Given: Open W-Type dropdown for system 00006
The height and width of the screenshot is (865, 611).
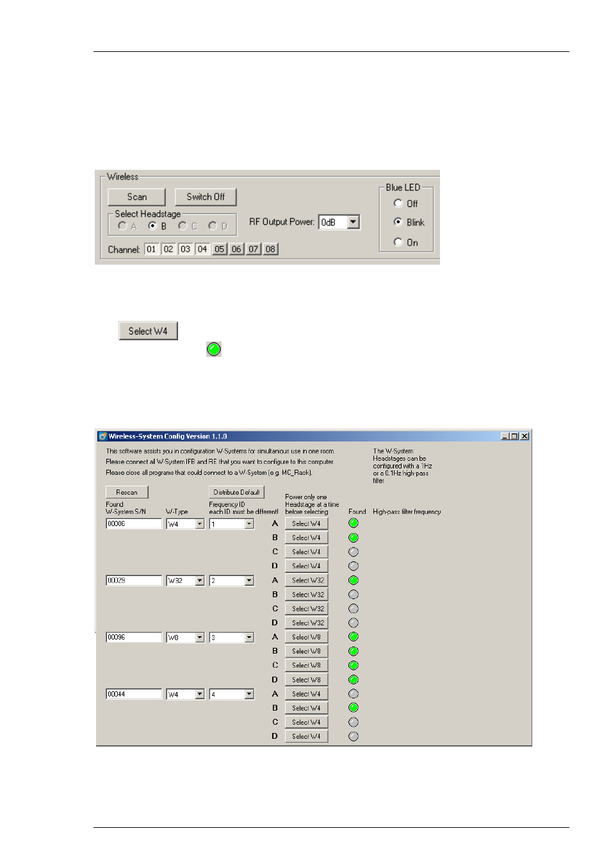Looking at the screenshot, I should (x=199, y=524).
